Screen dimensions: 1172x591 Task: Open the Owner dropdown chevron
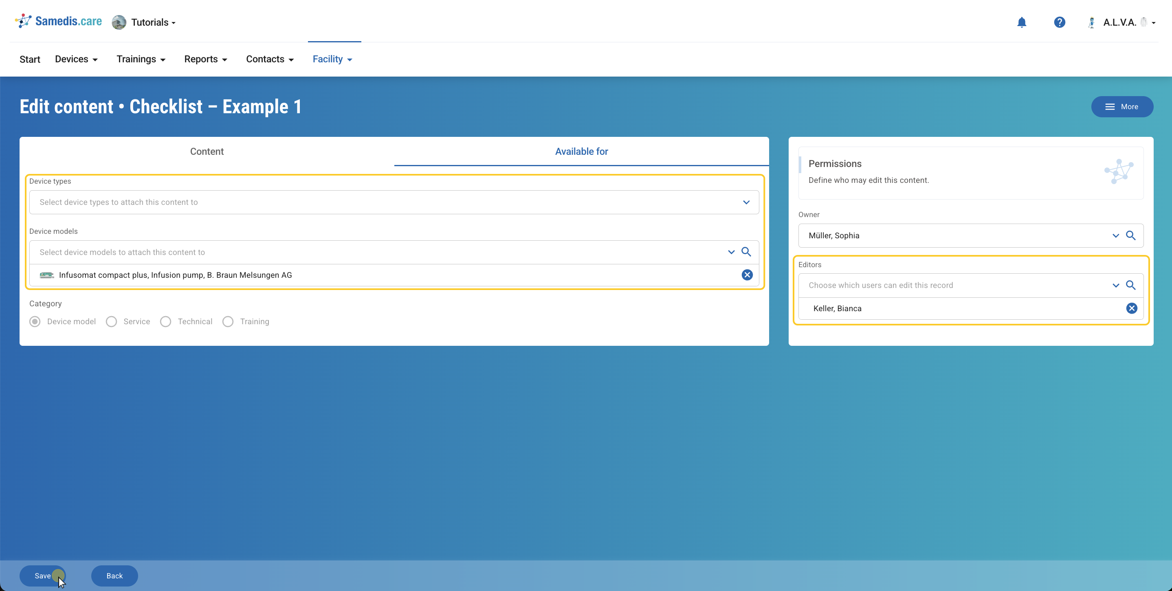tap(1116, 236)
